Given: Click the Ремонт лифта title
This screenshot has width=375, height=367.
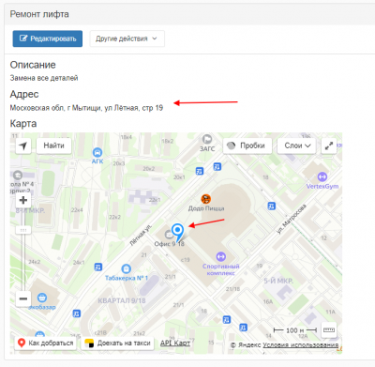Looking at the screenshot, I should (39, 14).
